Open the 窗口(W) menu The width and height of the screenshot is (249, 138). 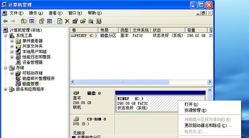tap(75, 13)
